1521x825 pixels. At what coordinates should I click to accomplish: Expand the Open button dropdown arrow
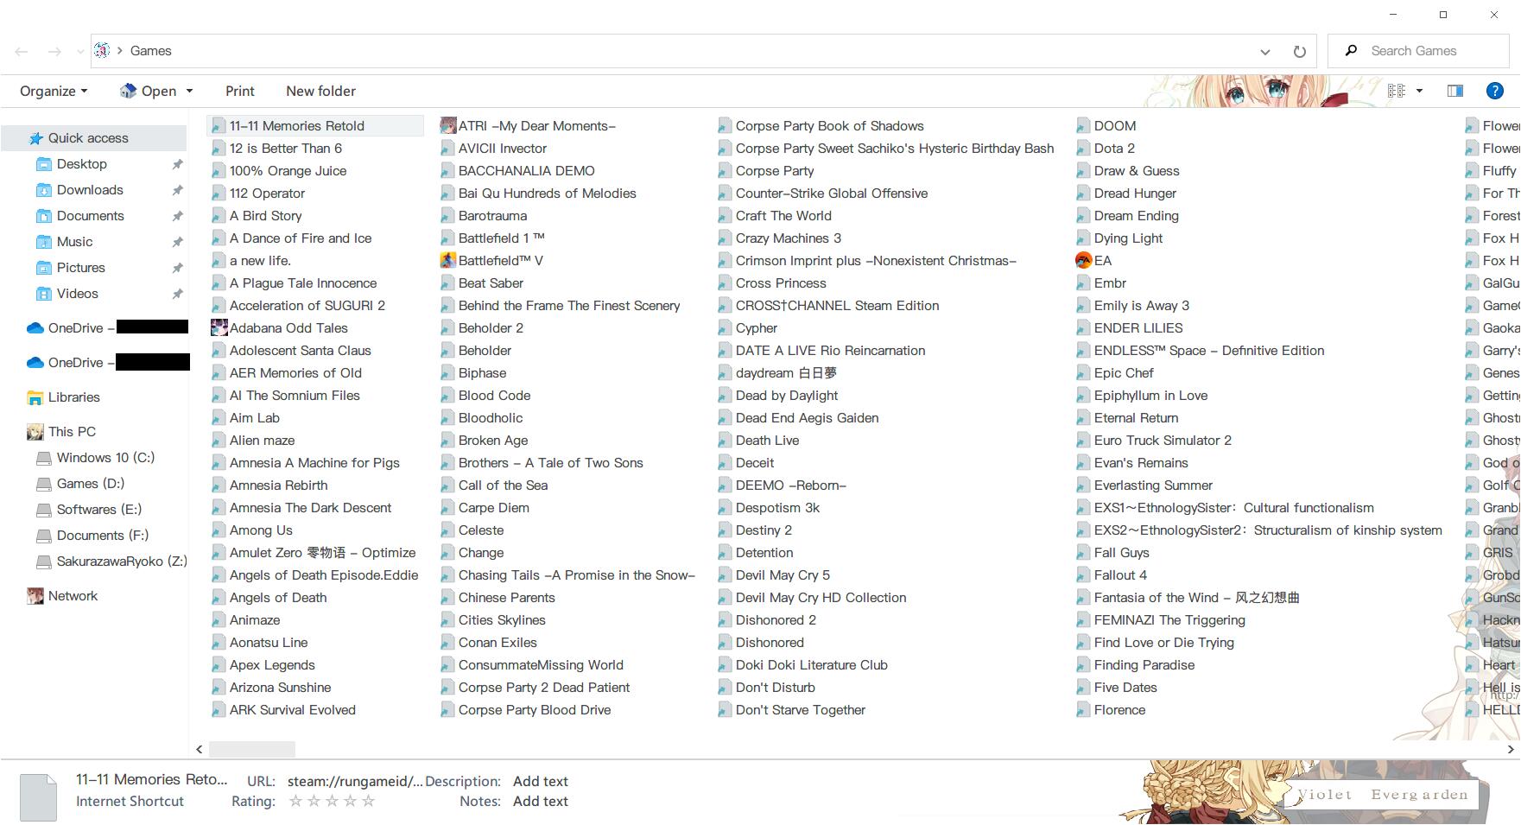pos(189,91)
